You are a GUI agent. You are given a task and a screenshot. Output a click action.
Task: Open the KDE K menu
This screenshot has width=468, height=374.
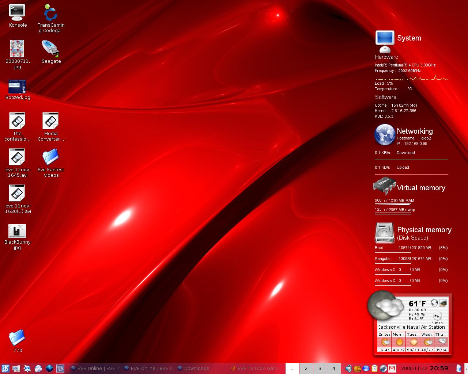click(x=5, y=368)
